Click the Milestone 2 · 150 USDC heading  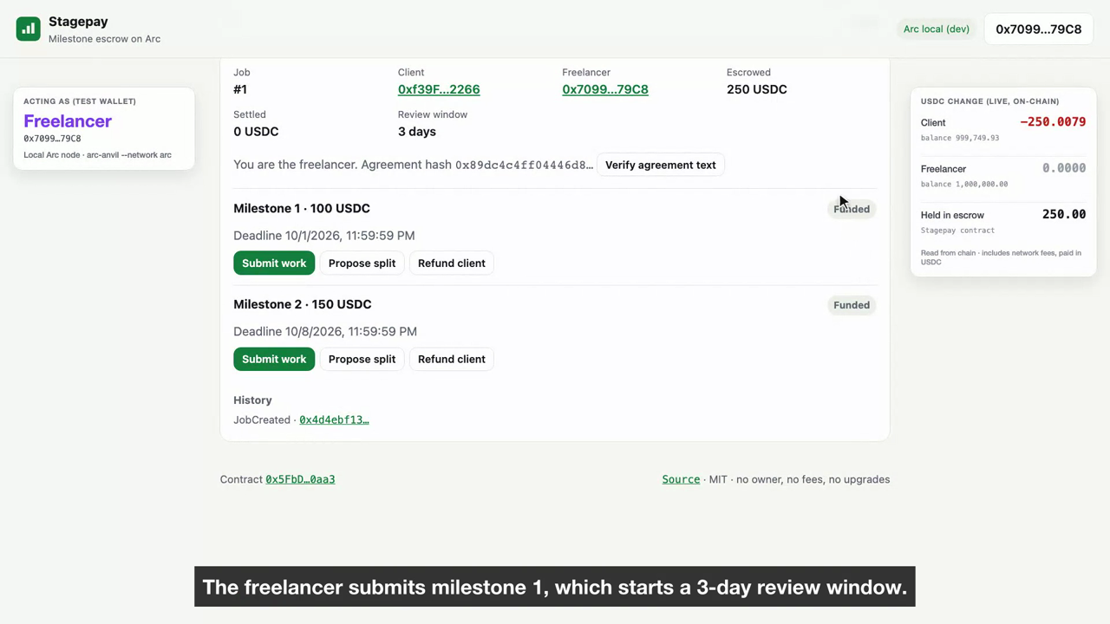point(303,305)
